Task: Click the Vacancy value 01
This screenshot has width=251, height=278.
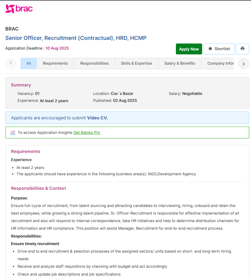Action: tap(37, 94)
